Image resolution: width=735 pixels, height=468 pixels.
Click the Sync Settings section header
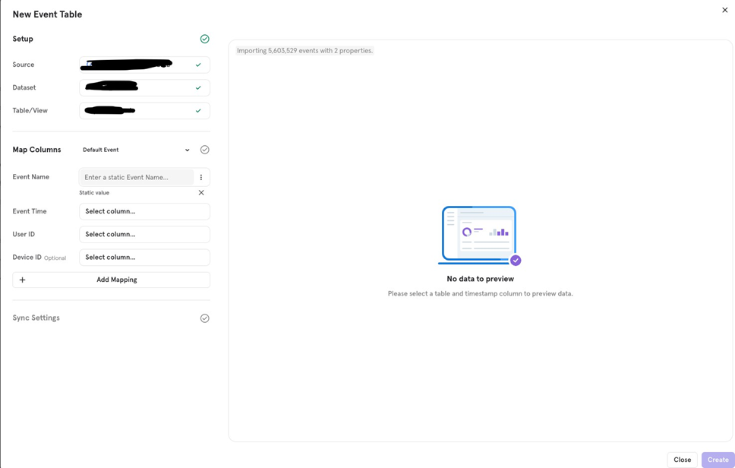pyautogui.click(x=36, y=318)
